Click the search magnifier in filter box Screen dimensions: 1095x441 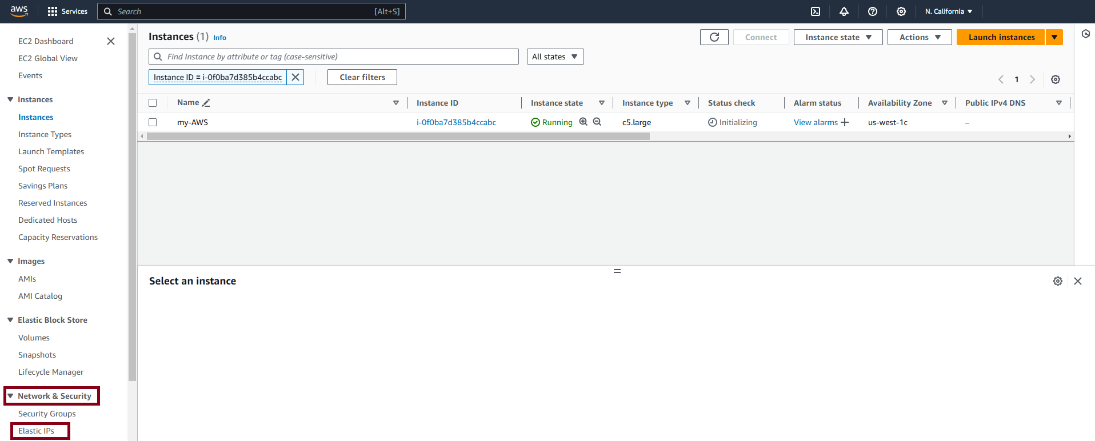(158, 57)
